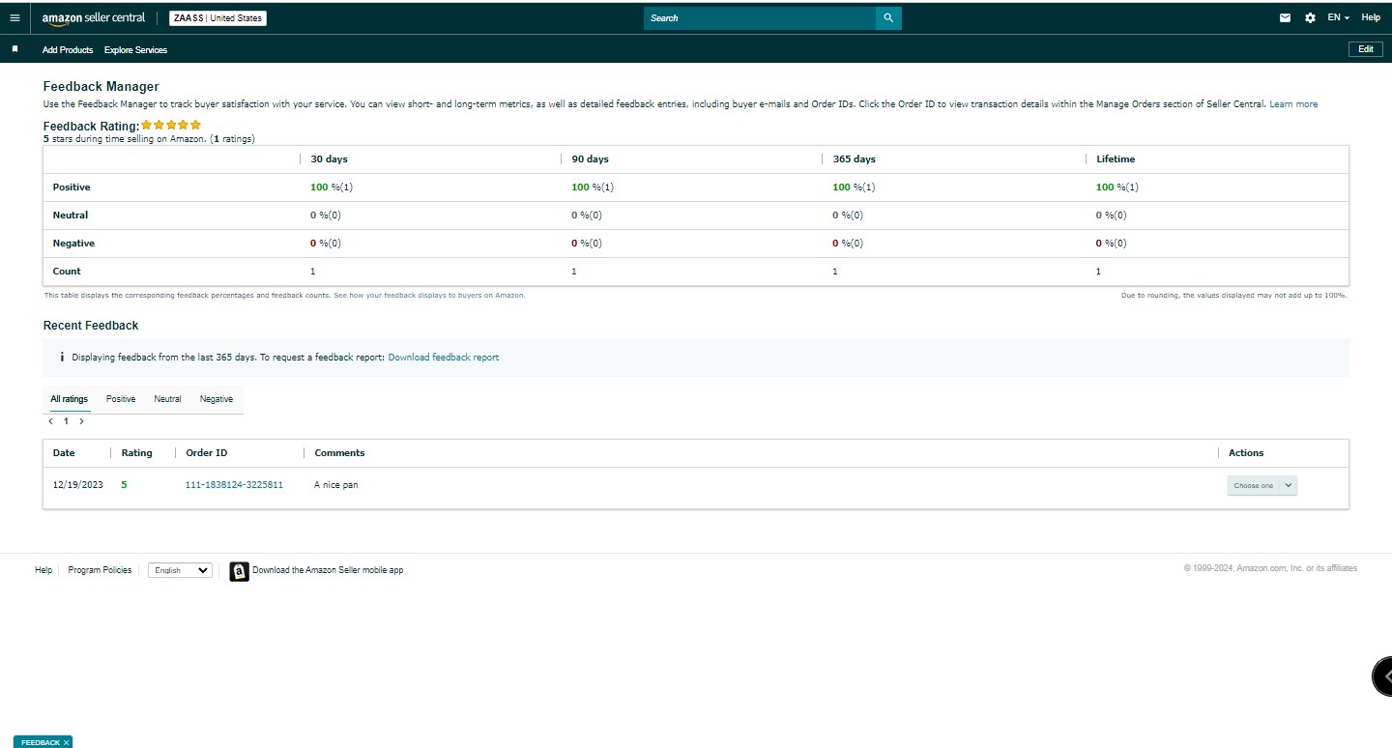Click the Comments column header
Viewport: 1392px width, 748px height.
pyautogui.click(x=339, y=452)
